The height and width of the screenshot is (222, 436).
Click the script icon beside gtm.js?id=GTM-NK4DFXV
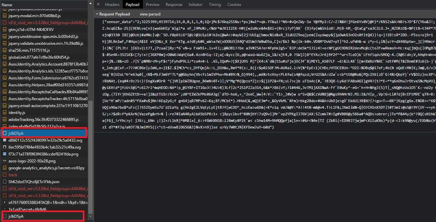pos(5,29)
